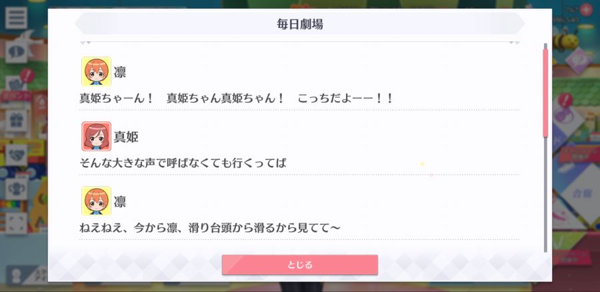Screen dimensions: 600x292
Task: Tap the speech bubble chat icon
Action: point(16,52)
